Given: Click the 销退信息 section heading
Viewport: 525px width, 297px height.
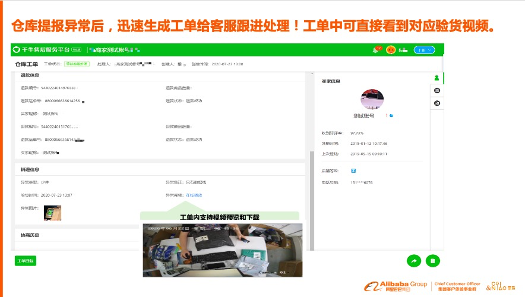Looking at the screenshot, I should pos(30,169).
